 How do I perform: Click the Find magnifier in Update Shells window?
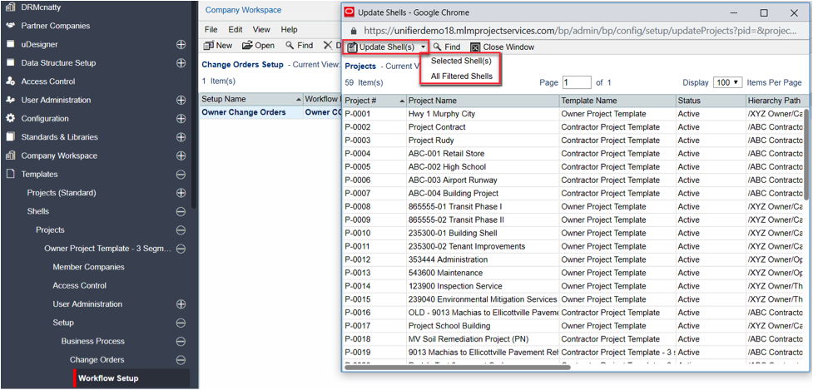tap(439, 47)
